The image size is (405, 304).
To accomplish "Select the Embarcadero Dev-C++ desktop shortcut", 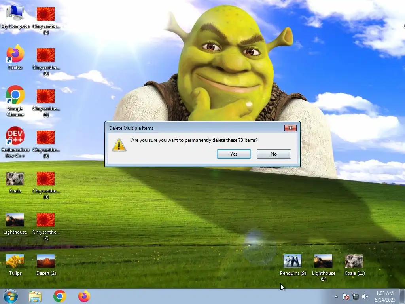I will 15,142.
